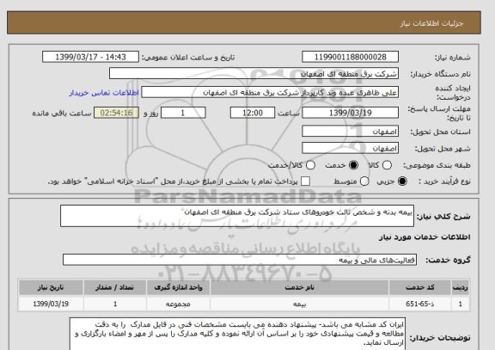The image size is (495, 350).
Task: Click the طبقه بندی موضوعی label
Action: tap(437, 165)
